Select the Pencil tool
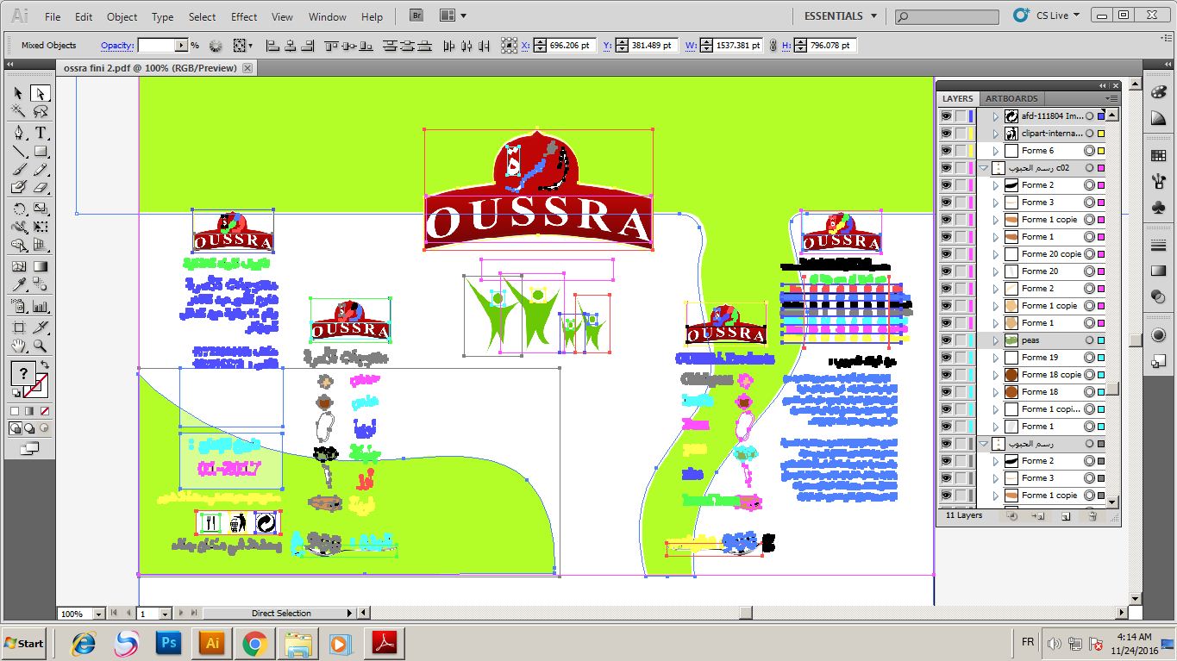Viewport: 1177px width, 661px height. click(x=40, y=170)
